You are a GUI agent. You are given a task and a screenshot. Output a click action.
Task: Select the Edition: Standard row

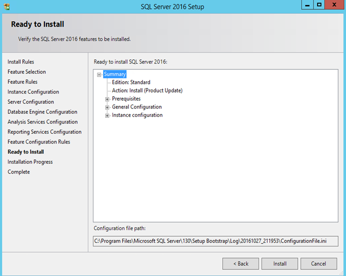pos(131,82)
